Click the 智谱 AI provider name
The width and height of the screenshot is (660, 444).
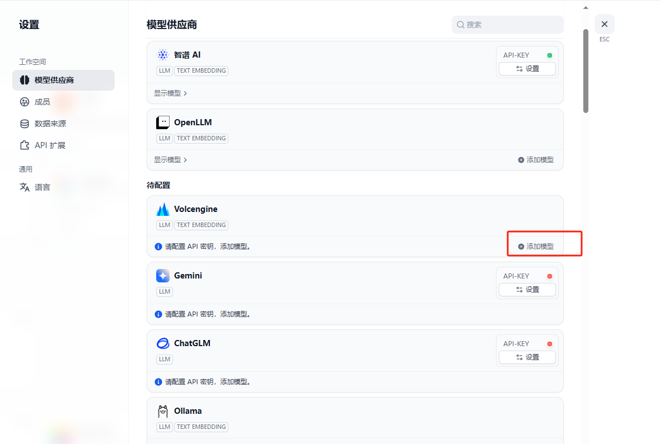click(x=188, y=55)
